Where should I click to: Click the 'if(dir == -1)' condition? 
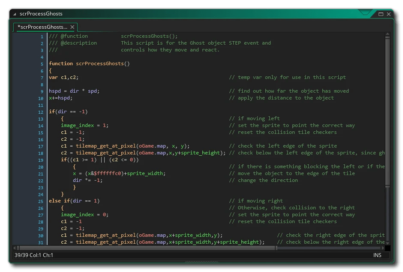[x=68, y=112]
